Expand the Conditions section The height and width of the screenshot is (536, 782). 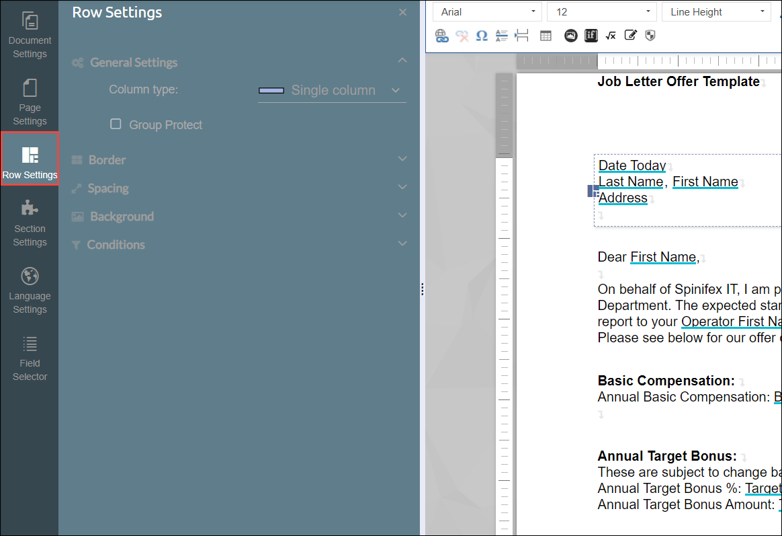(x=240, y=245)
